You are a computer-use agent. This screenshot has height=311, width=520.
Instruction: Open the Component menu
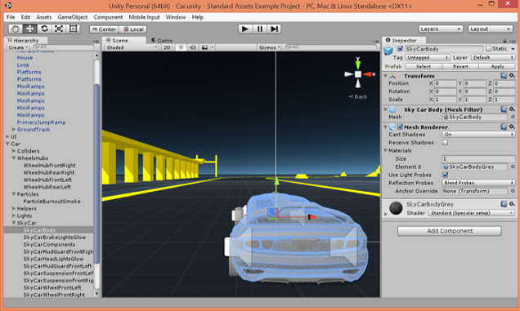[x=108, y=17]
